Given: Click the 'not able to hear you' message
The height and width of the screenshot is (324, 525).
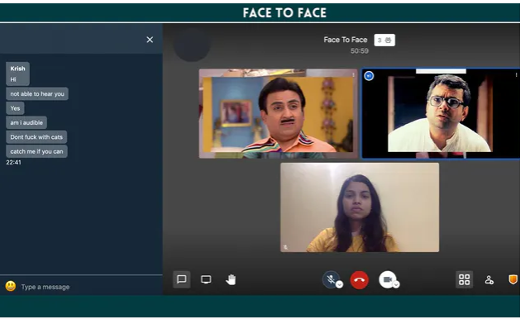Looking at the screenshot, I should click(37, 94).
